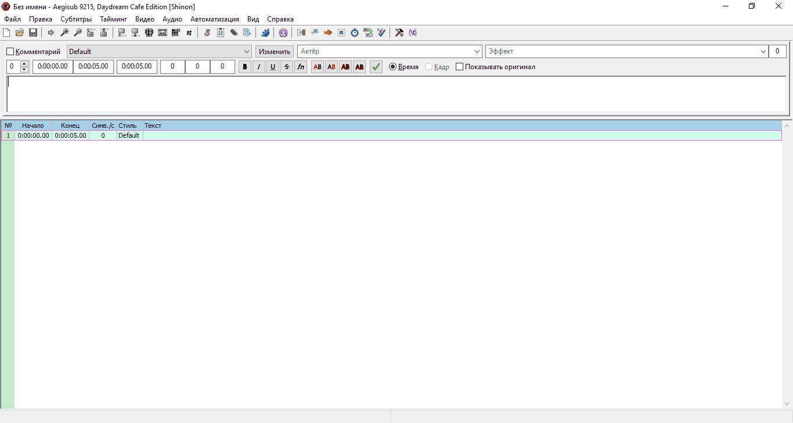Select the Время radio button

393,67
